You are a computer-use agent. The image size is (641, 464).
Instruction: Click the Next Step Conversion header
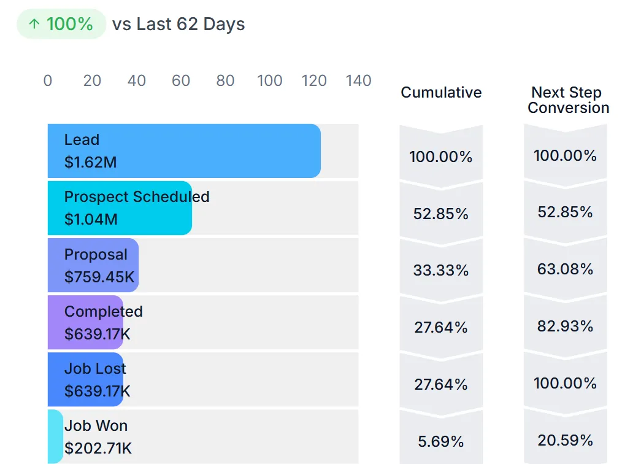pos(568,100)
